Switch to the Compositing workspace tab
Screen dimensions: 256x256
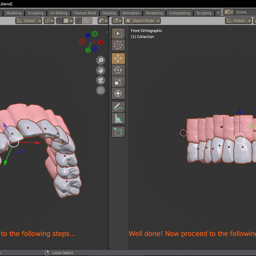[180, 13]
